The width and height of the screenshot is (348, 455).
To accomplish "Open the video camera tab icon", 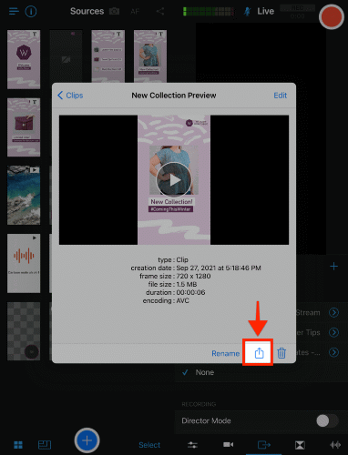I will pyautogui.click(x=229, y=445).
